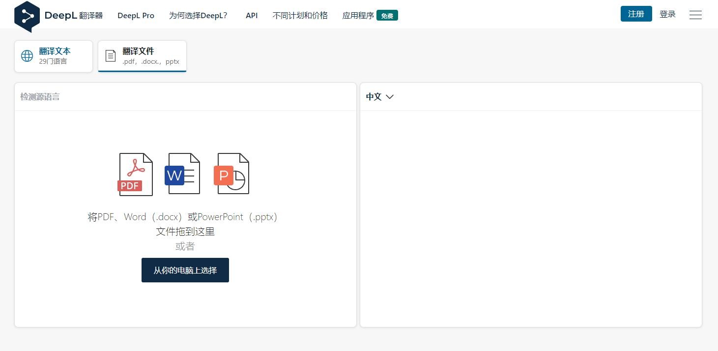This screenshot has height=351, width=718.
Task: Expand the 中文 target language dropdown
Action: click(374, 97)
